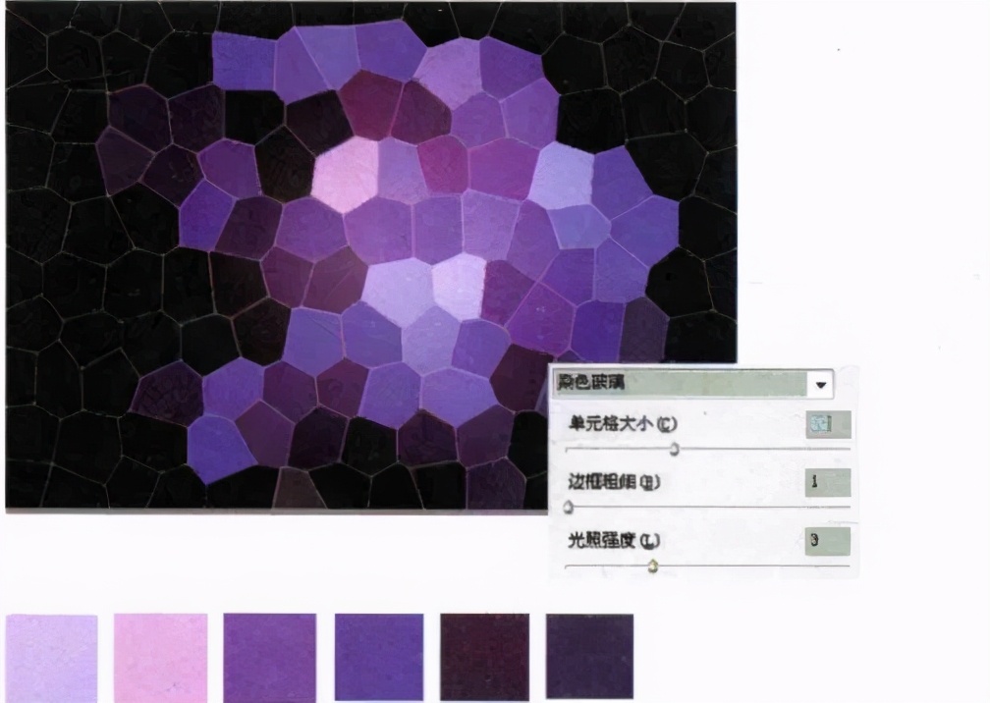The image size is (990, 703).
Task: Click far right end of 光照强度 slider track
Action: 847,567
